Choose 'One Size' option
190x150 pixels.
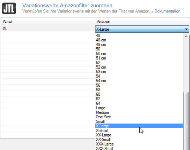click(x=139, y=117)
